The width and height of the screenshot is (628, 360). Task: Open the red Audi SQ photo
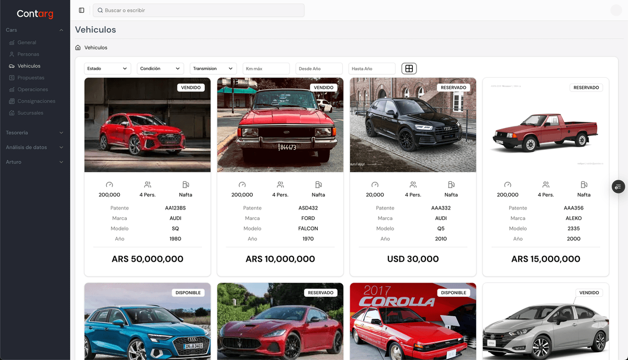(148, 125)
